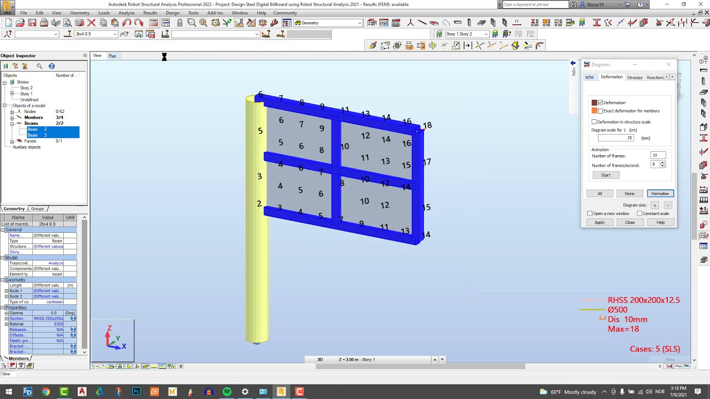Switch to the Plan view tab
This screenshot has height=399, width=710.
click(113, 56)
